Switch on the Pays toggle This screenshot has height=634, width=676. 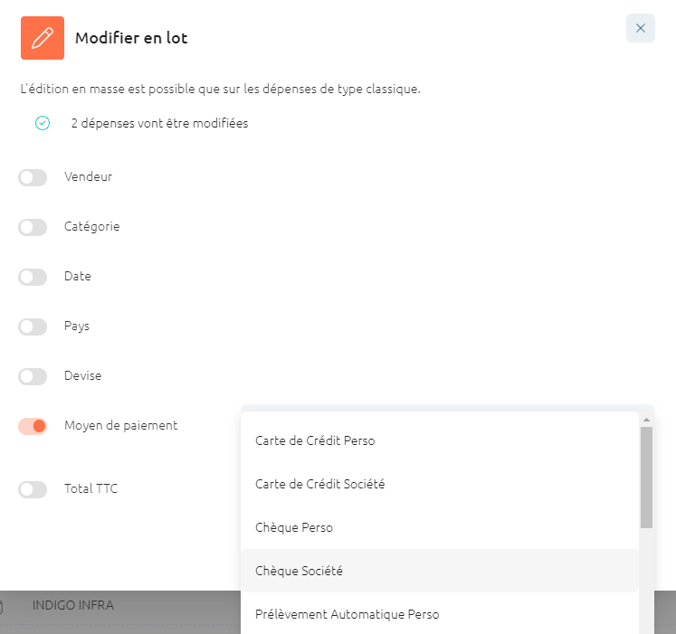pos(33,326)
